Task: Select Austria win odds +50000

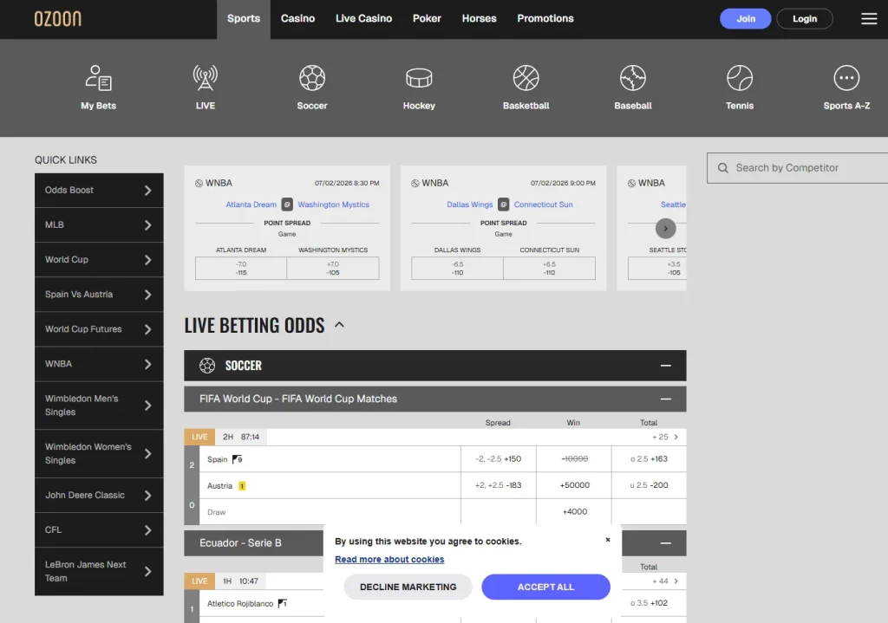Action: (x=574, y=485)
